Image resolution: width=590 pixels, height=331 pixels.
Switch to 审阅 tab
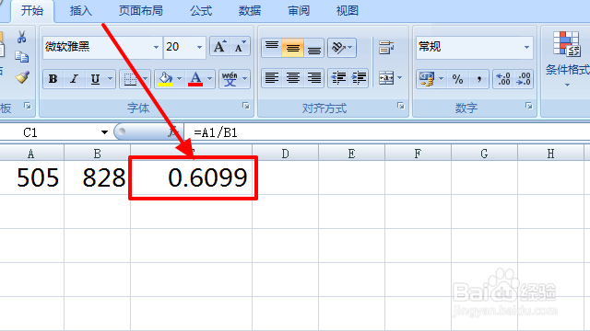pos(299,10)
